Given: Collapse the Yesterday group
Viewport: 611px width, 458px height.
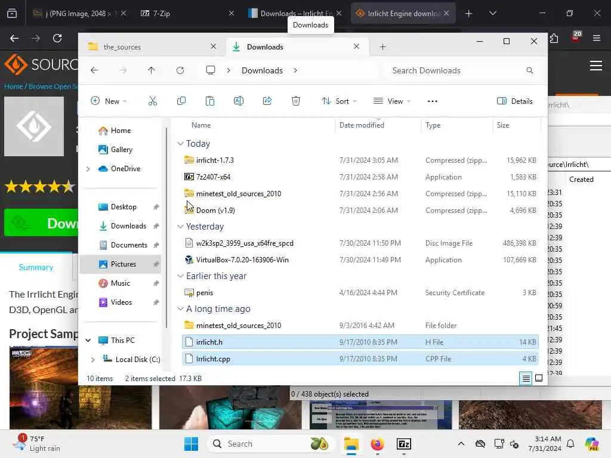Looking at the screenshot, I should (x=180, y=227).
